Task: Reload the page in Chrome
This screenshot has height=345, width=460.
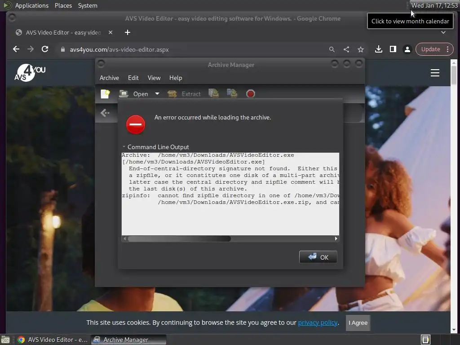Action: tap(45, 49)
